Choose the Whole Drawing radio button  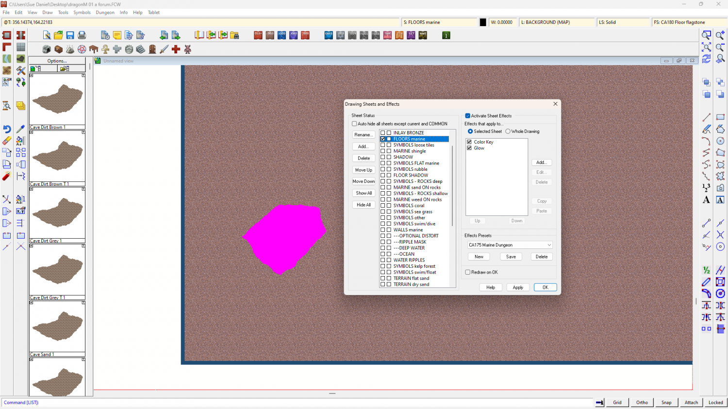508,131
